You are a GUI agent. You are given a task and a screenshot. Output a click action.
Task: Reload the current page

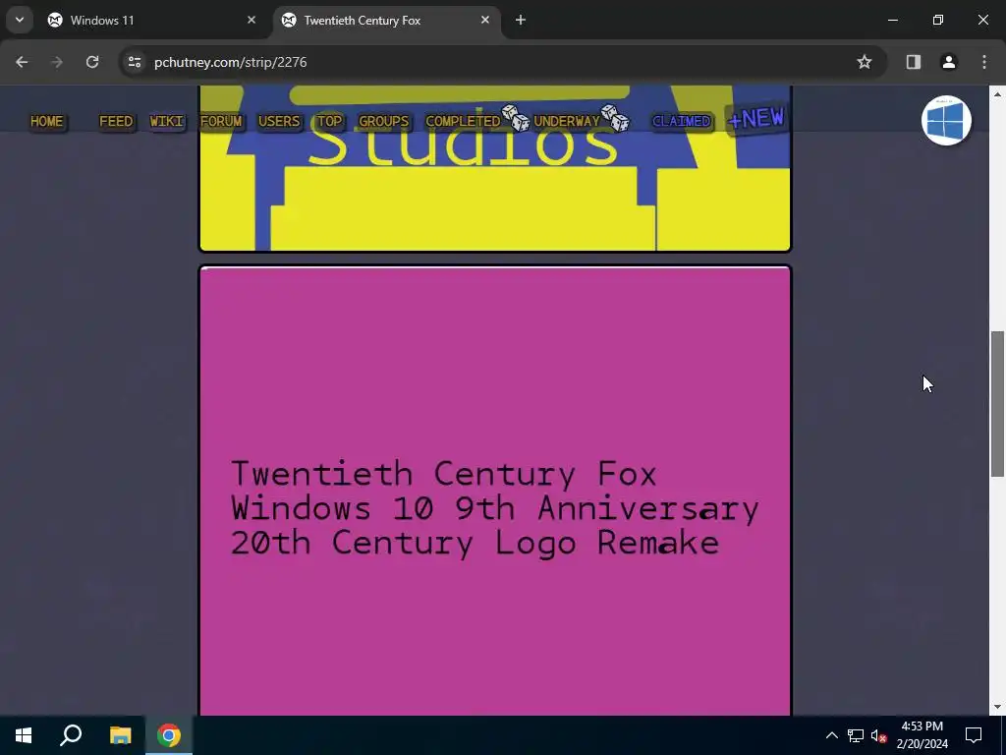(x=92, y=62)
